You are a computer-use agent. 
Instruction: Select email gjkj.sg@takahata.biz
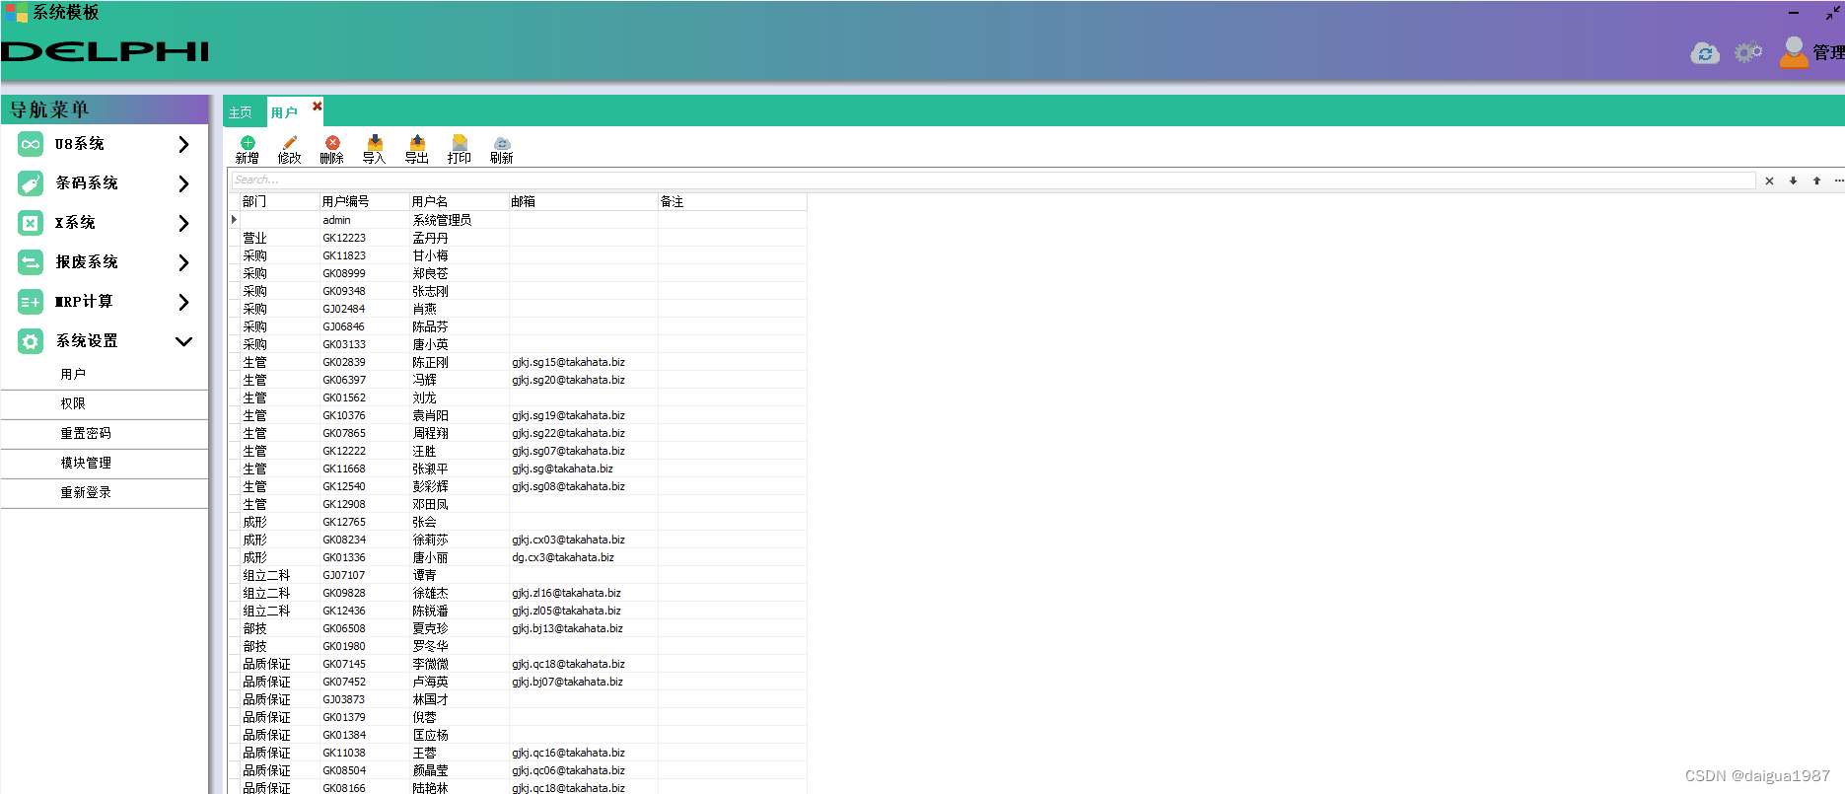(x=583, y=469)
